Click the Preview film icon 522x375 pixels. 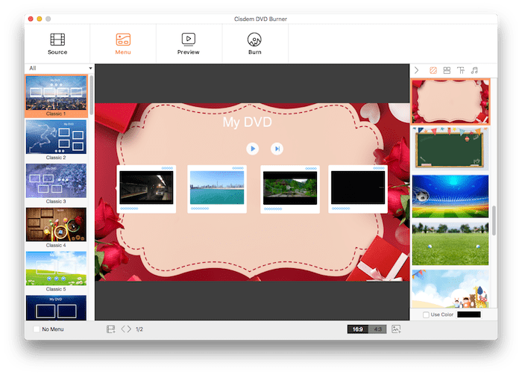click(189, 39)
